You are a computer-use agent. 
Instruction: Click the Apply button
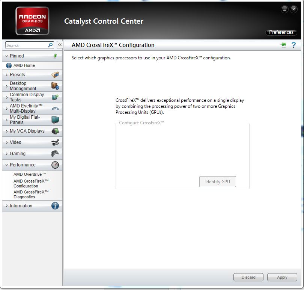tap(282, 277)
